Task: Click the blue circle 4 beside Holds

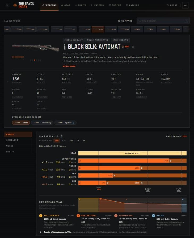Action: 154,216
